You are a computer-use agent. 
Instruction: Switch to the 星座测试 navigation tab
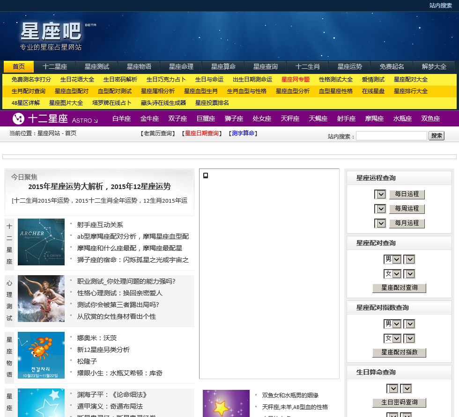[x=97, y=66]
